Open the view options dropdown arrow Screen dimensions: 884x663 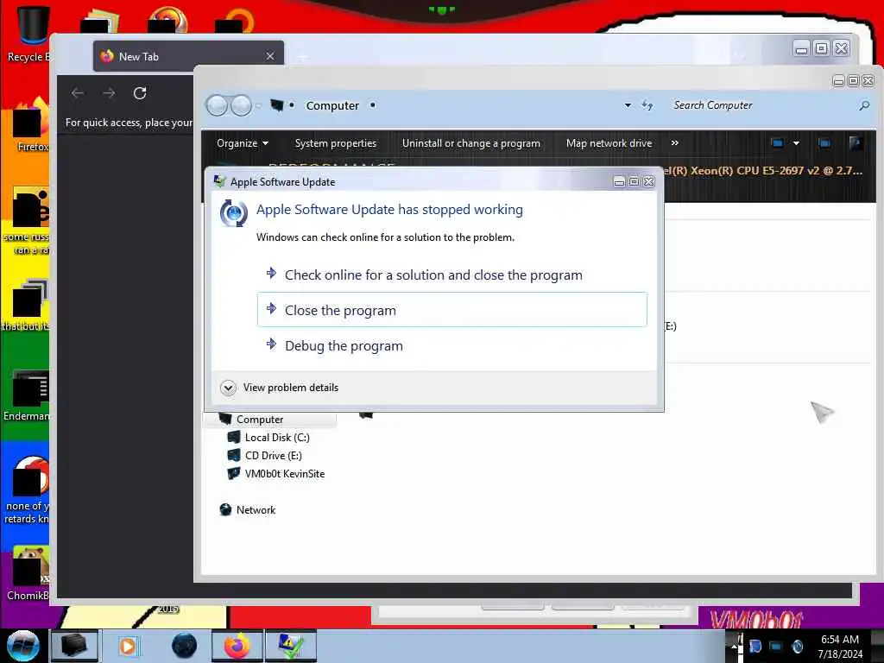(796, 143)
